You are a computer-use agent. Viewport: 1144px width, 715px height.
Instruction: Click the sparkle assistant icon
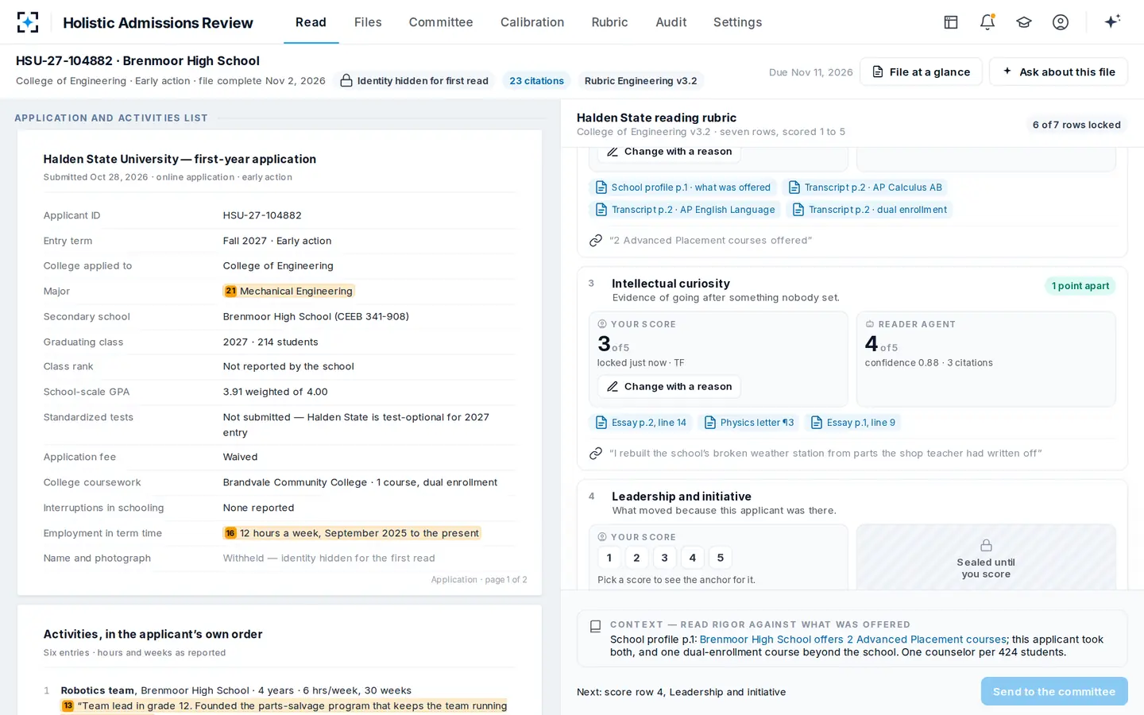point(1112,21)
